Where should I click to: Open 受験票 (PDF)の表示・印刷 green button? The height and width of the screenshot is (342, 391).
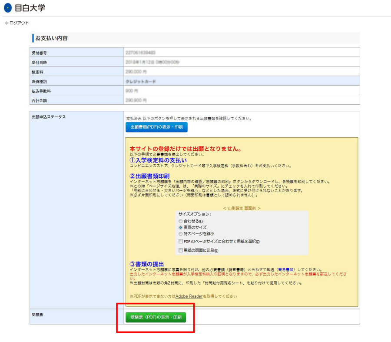pos(156,317)
